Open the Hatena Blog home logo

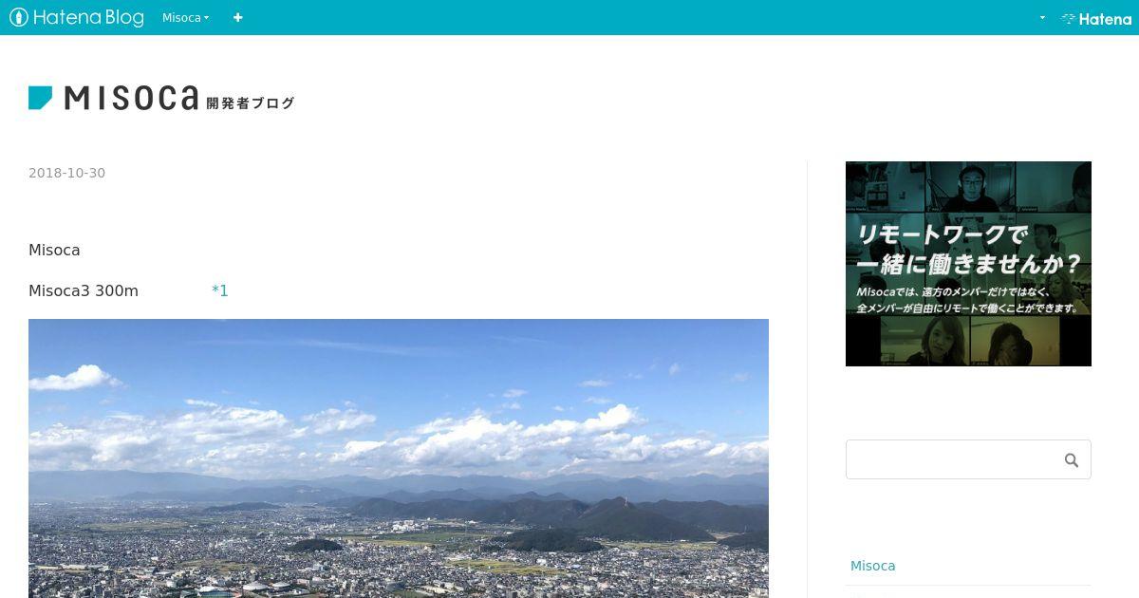77,17
